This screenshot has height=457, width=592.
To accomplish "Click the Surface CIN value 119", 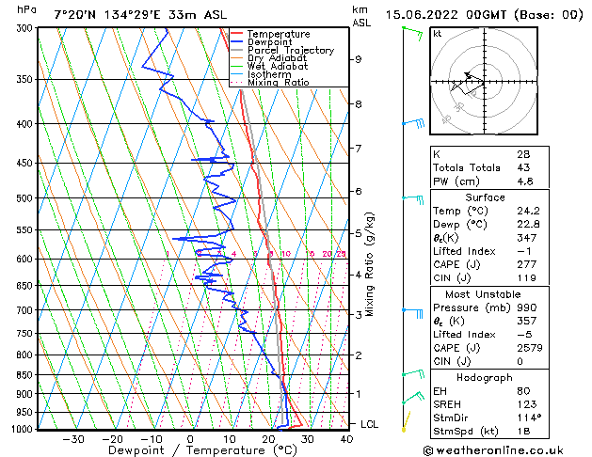I will point(527,278).
